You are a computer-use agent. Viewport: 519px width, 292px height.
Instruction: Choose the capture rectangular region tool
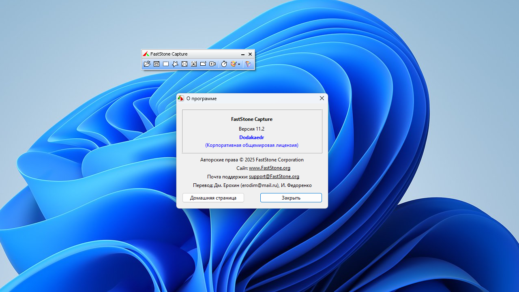(166, 64)
